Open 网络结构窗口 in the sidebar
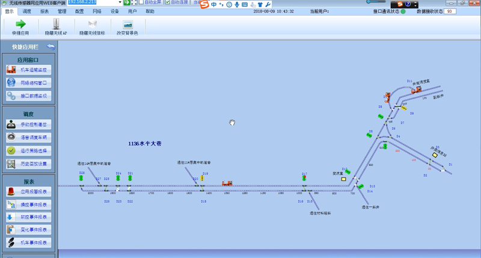Viewport: 481px width, 258px height. tap(29, 83)
